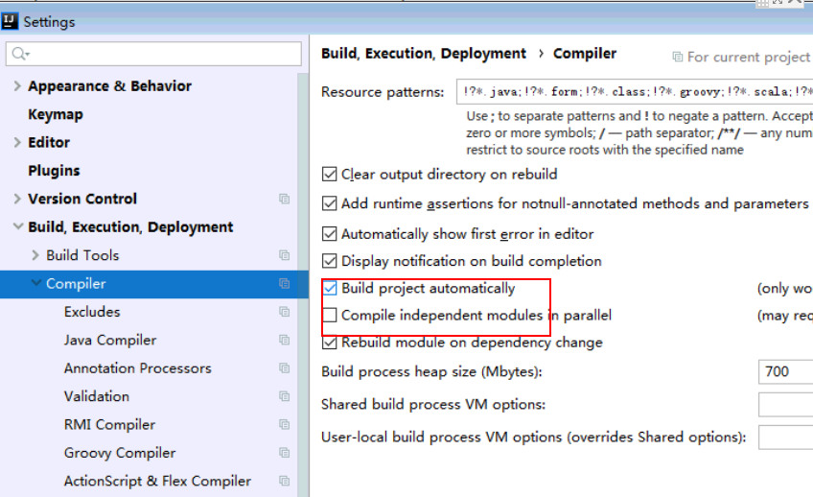
Task: Uncheck Clear output directory on rebuild
Action: click(331, 175)
